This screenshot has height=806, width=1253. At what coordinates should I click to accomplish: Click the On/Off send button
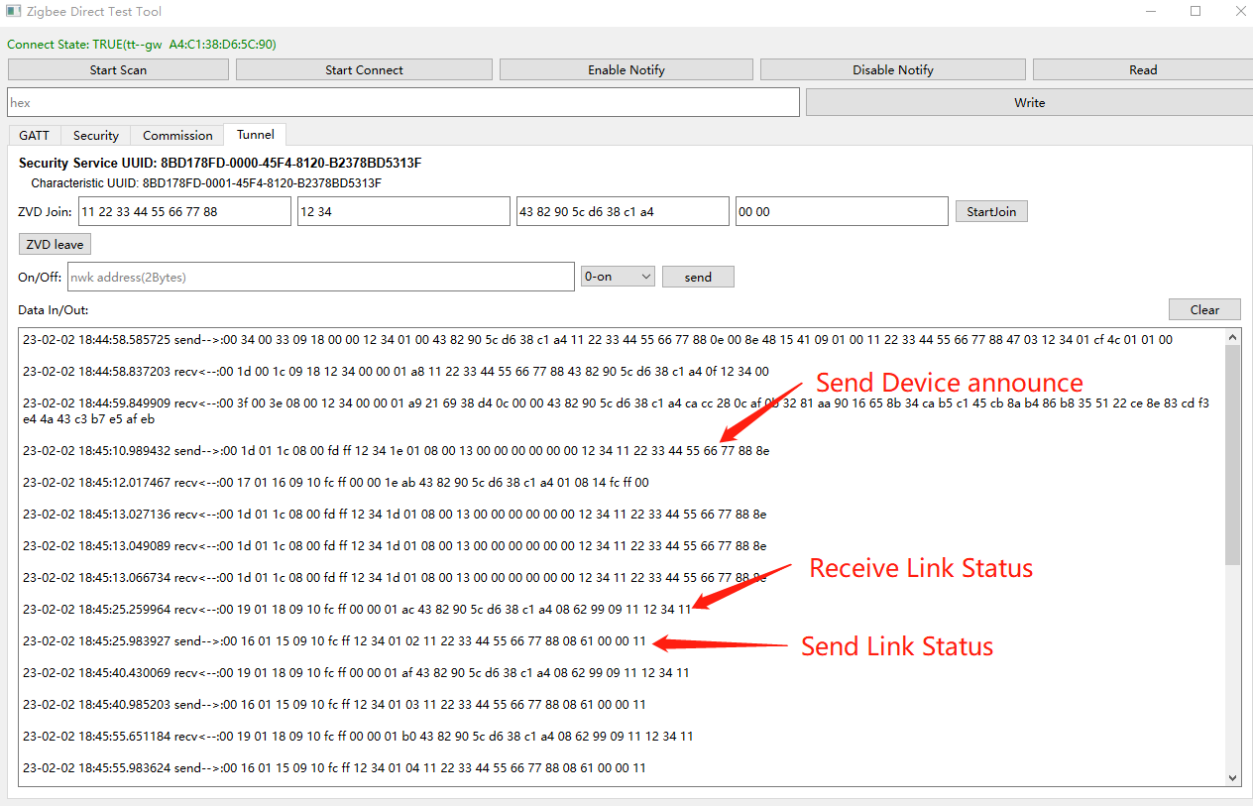pyautogui.click(x=698, y=277)
